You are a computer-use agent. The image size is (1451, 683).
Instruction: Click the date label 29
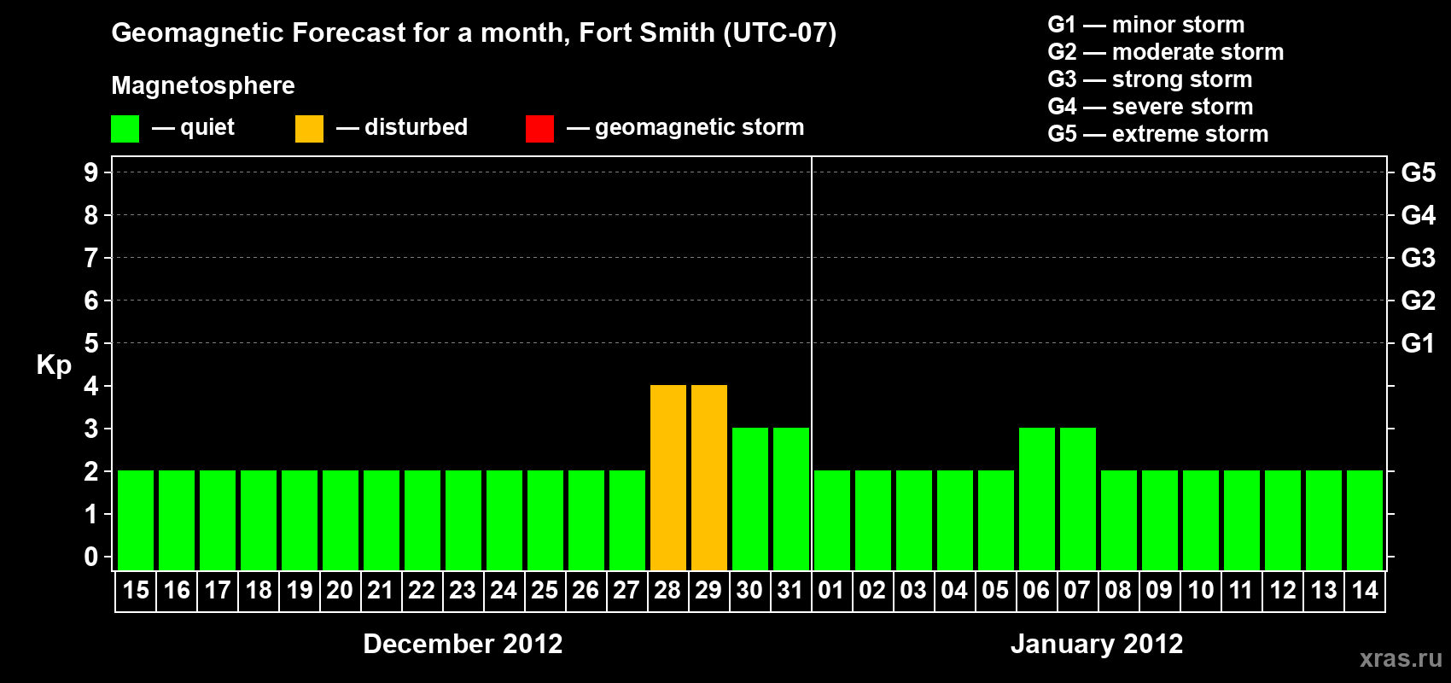click(708, 590)
